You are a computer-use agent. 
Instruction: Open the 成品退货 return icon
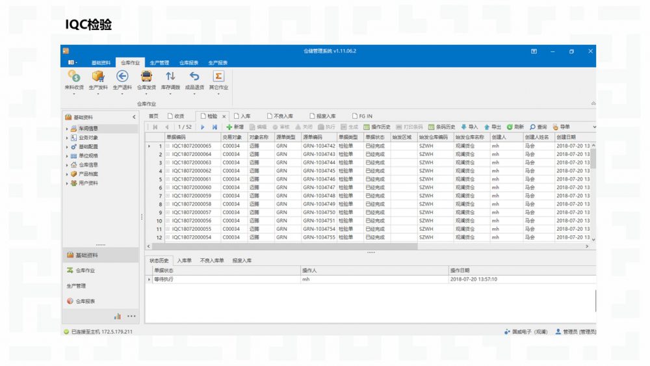[194, 77]
